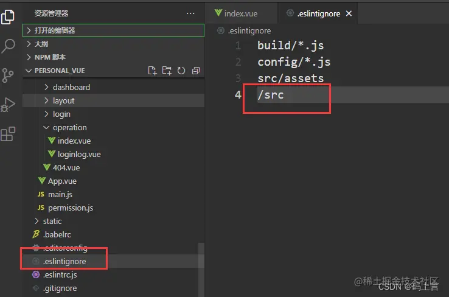The image size is (449, 297).
Task: Click explorer sidebar vertical scrollbar
Action: [x=201, y=269]
